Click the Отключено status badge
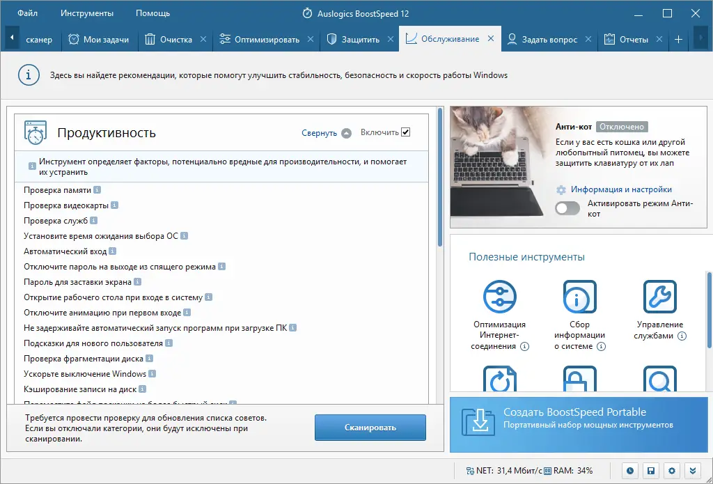Viewport: 713px width, 484px height. click(x=622, y=127)
